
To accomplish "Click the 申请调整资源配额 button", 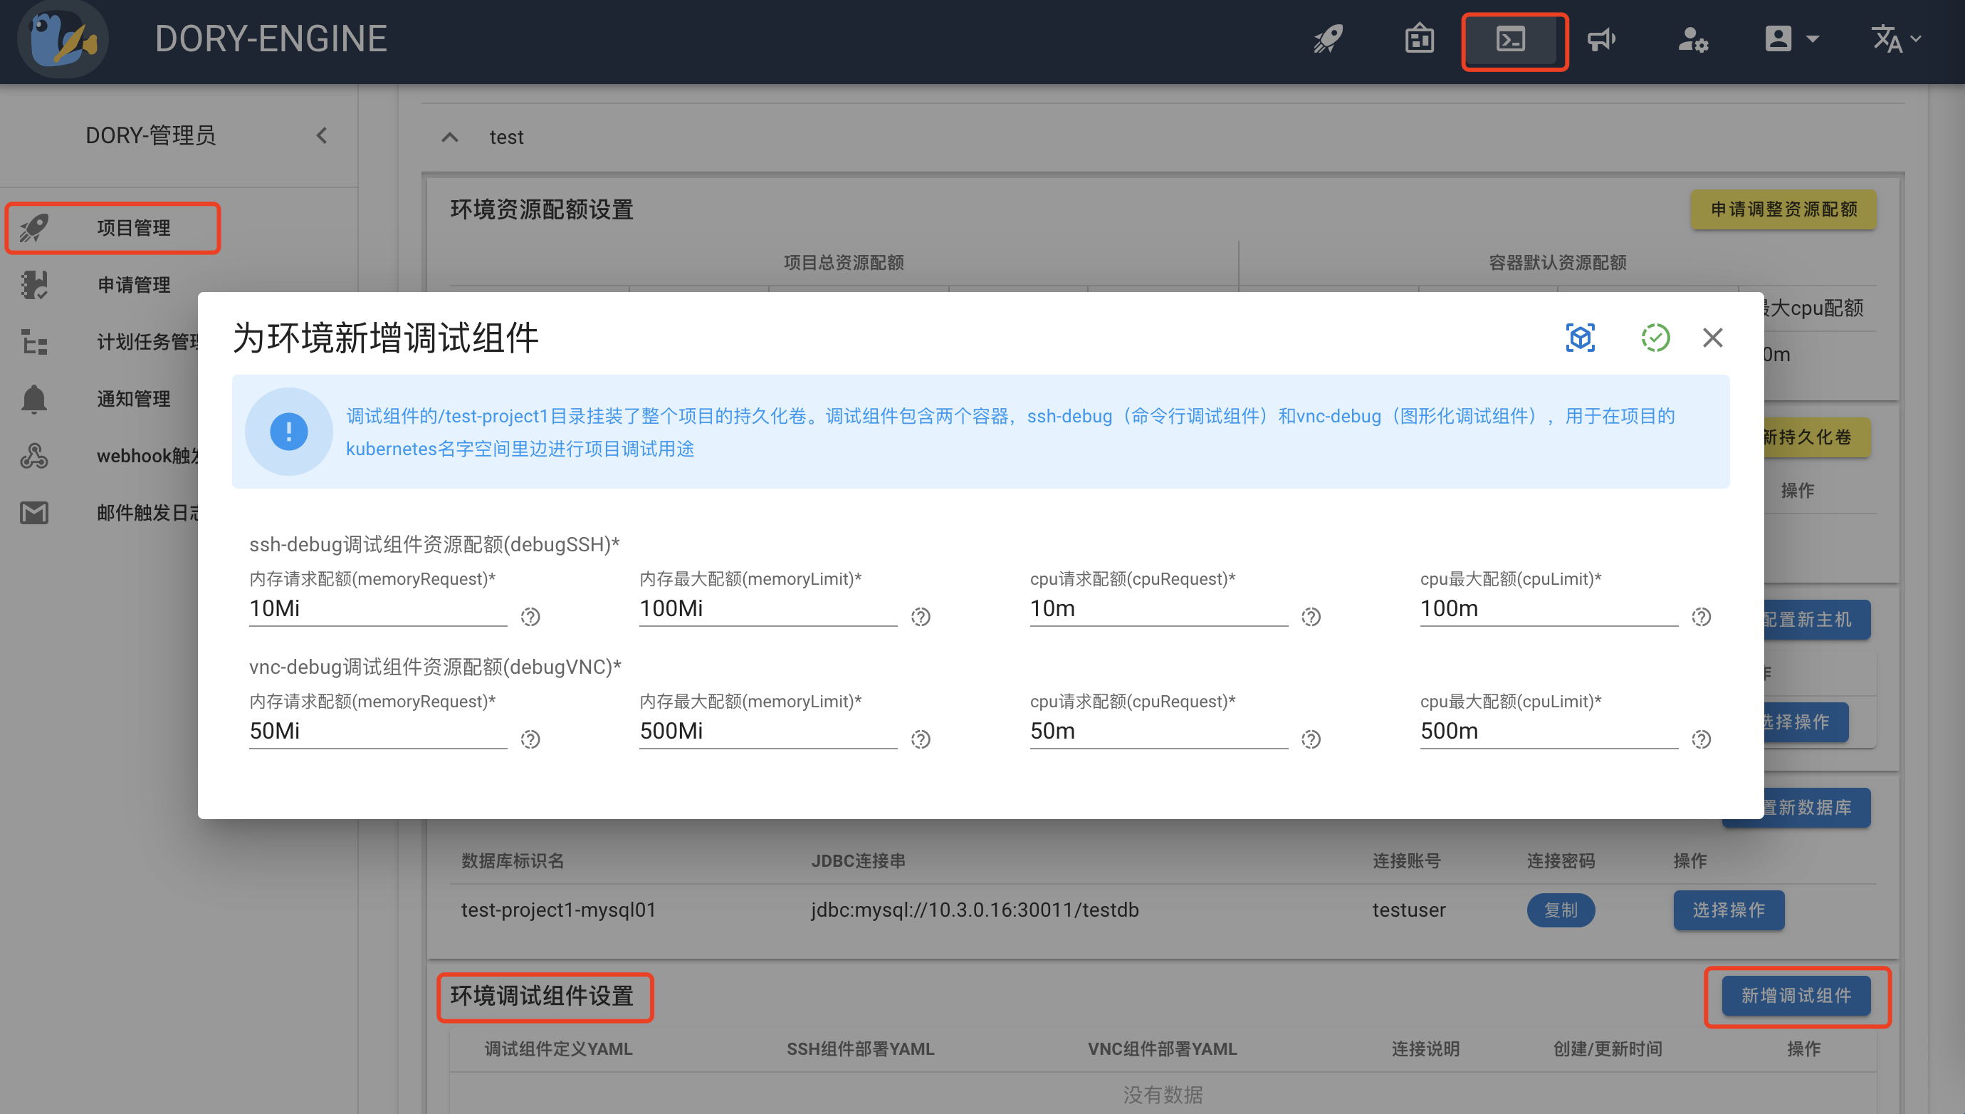I will (1783, 209).
